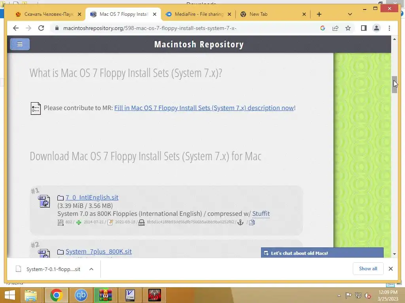The height and width of the screenshot is (303, 405).
Task: Switch to MediaFire File sharing tab
Action: click(199, 14)
